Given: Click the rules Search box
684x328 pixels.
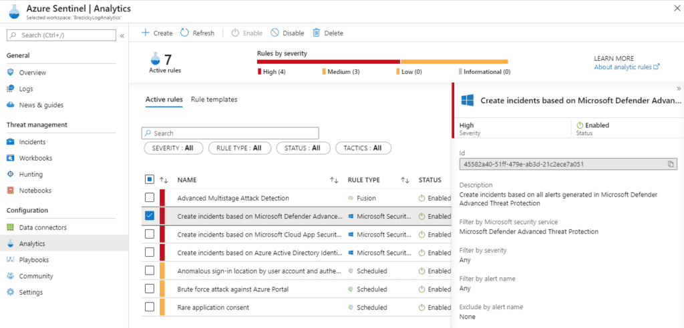Looking at the screenshot, I should 230,133.
